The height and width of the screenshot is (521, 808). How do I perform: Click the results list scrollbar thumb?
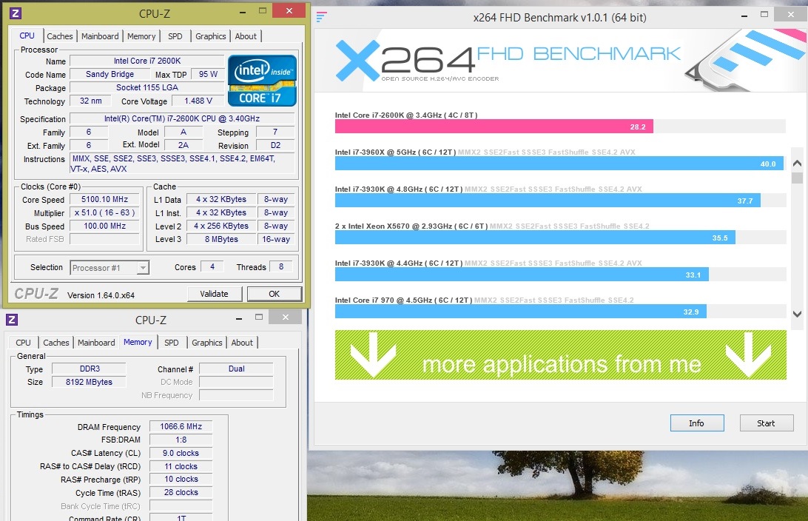pyautogui.click(x=797, y=178)
